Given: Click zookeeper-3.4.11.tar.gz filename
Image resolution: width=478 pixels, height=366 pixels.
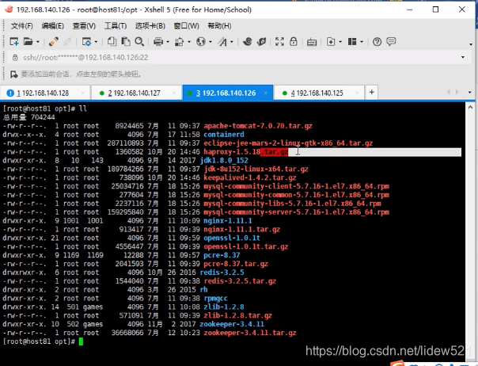Looking at the screenshot, I should 250,333.
